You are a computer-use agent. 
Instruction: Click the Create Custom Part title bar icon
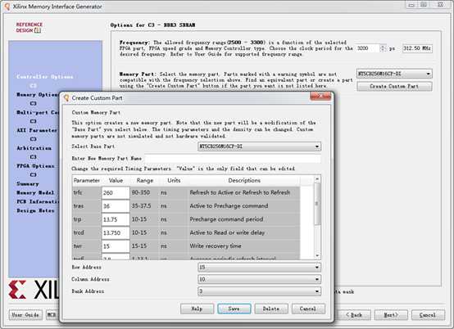[x=66, y=98]
